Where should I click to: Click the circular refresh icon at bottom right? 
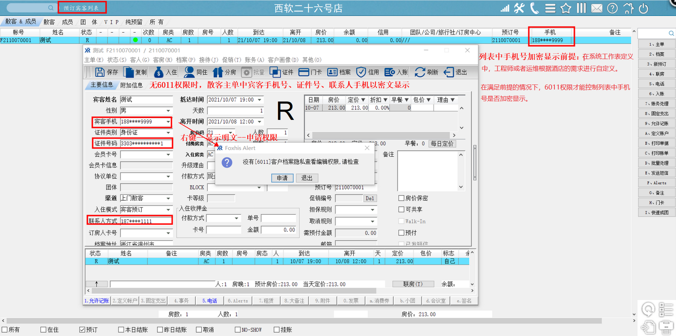tap(648, 310)
